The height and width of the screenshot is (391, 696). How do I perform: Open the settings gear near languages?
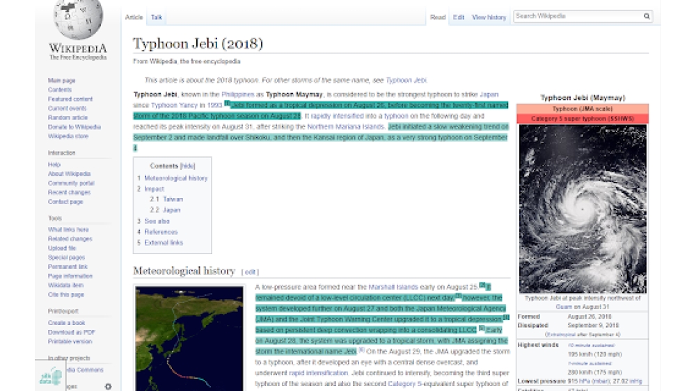pos(108,387)
